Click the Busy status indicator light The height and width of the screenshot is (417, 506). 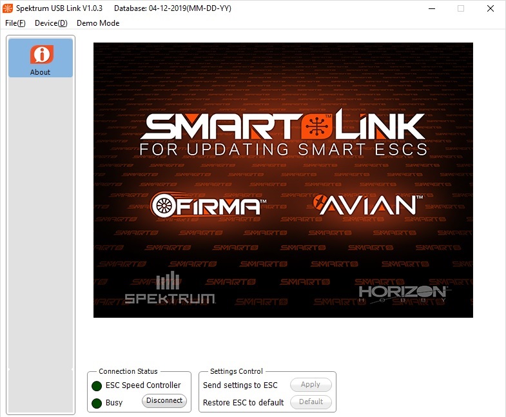click(97, 403)
